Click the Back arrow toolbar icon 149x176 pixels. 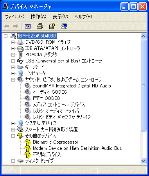(7, 27)
